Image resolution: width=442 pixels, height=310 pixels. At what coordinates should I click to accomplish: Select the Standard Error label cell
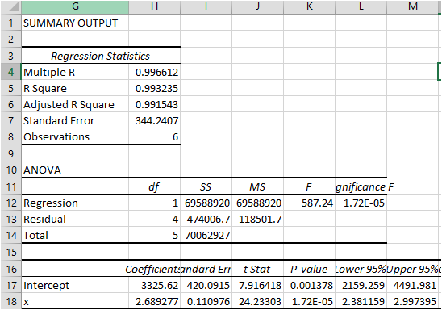[x=75, y=120]
